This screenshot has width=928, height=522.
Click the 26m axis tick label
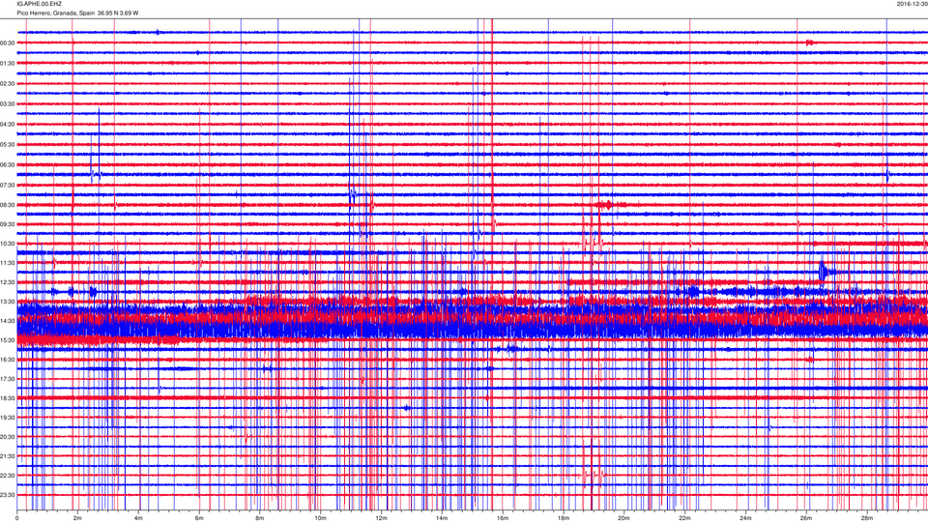pos(805,518)
